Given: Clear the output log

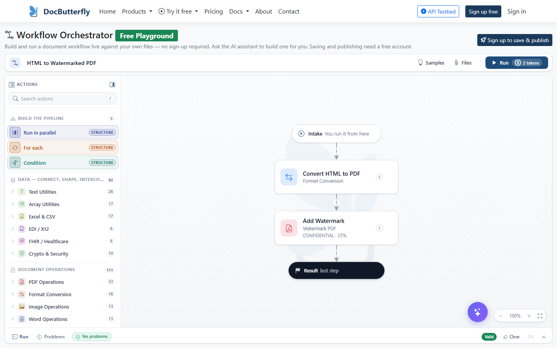Looking at the screenshot, I should point(511,337).
